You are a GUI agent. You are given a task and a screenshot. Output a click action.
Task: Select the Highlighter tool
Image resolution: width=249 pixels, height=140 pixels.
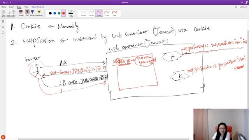pos(39,13)
